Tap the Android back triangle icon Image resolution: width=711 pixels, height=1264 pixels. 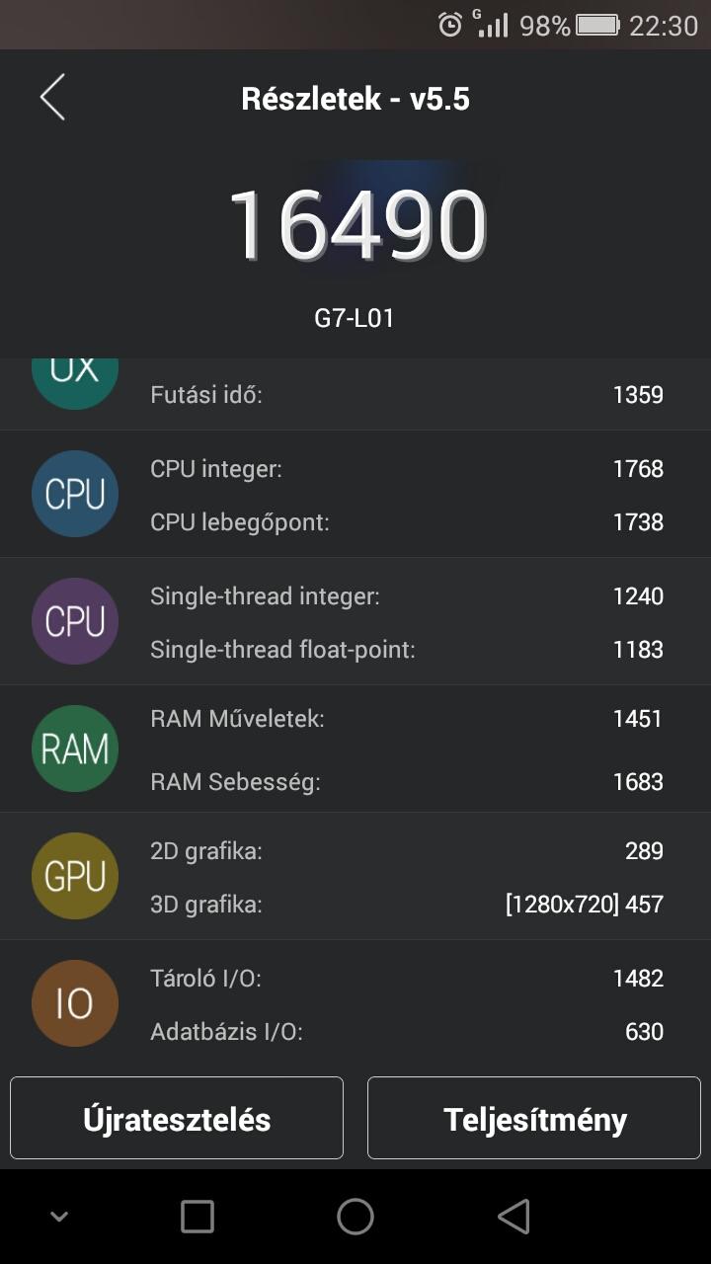pos(513,1217)
